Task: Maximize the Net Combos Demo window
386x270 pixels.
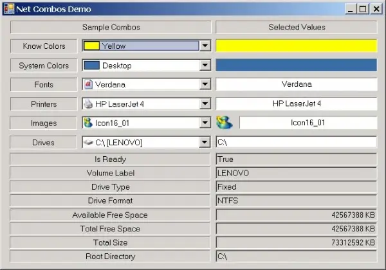Action: pyautogui.click(x=363, y=9)
